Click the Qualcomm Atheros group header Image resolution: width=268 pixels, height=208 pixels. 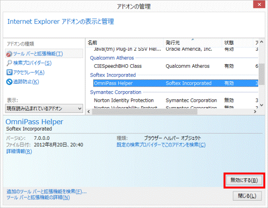[x=112, y=58]
